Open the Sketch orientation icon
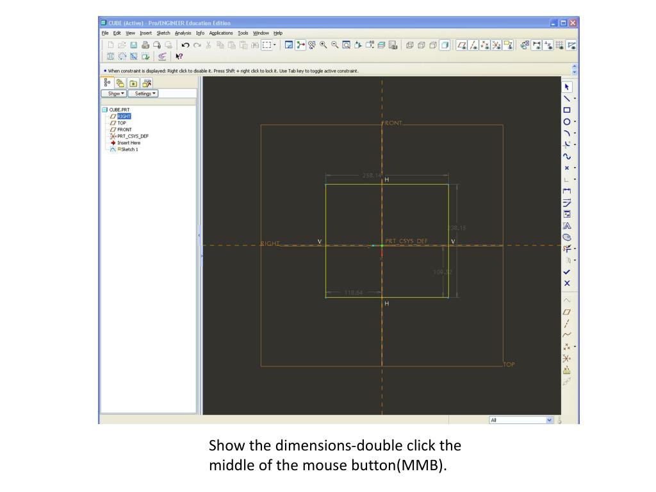The width and height of the screenshot is (656, 492). coord(525,45)
